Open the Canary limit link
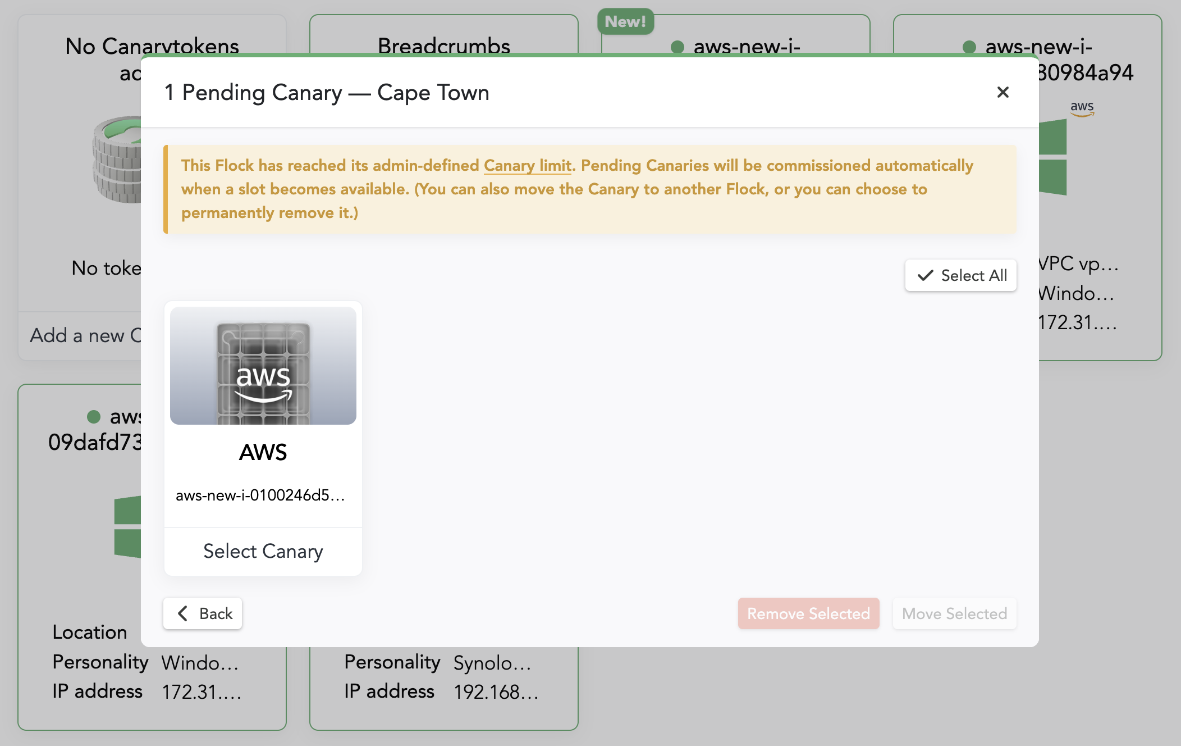Screen dimensions: 1181x746 [527, 166]
